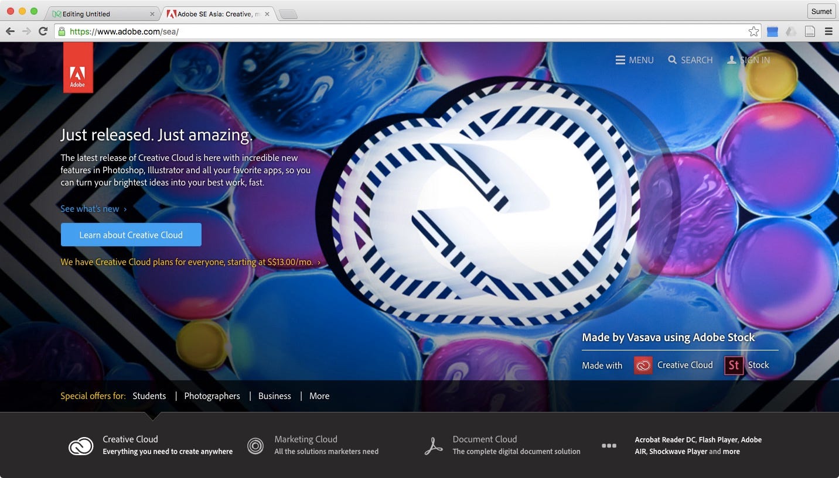Click the Adobe logo
The image size is (839, 478).
[x=78, y=67]
